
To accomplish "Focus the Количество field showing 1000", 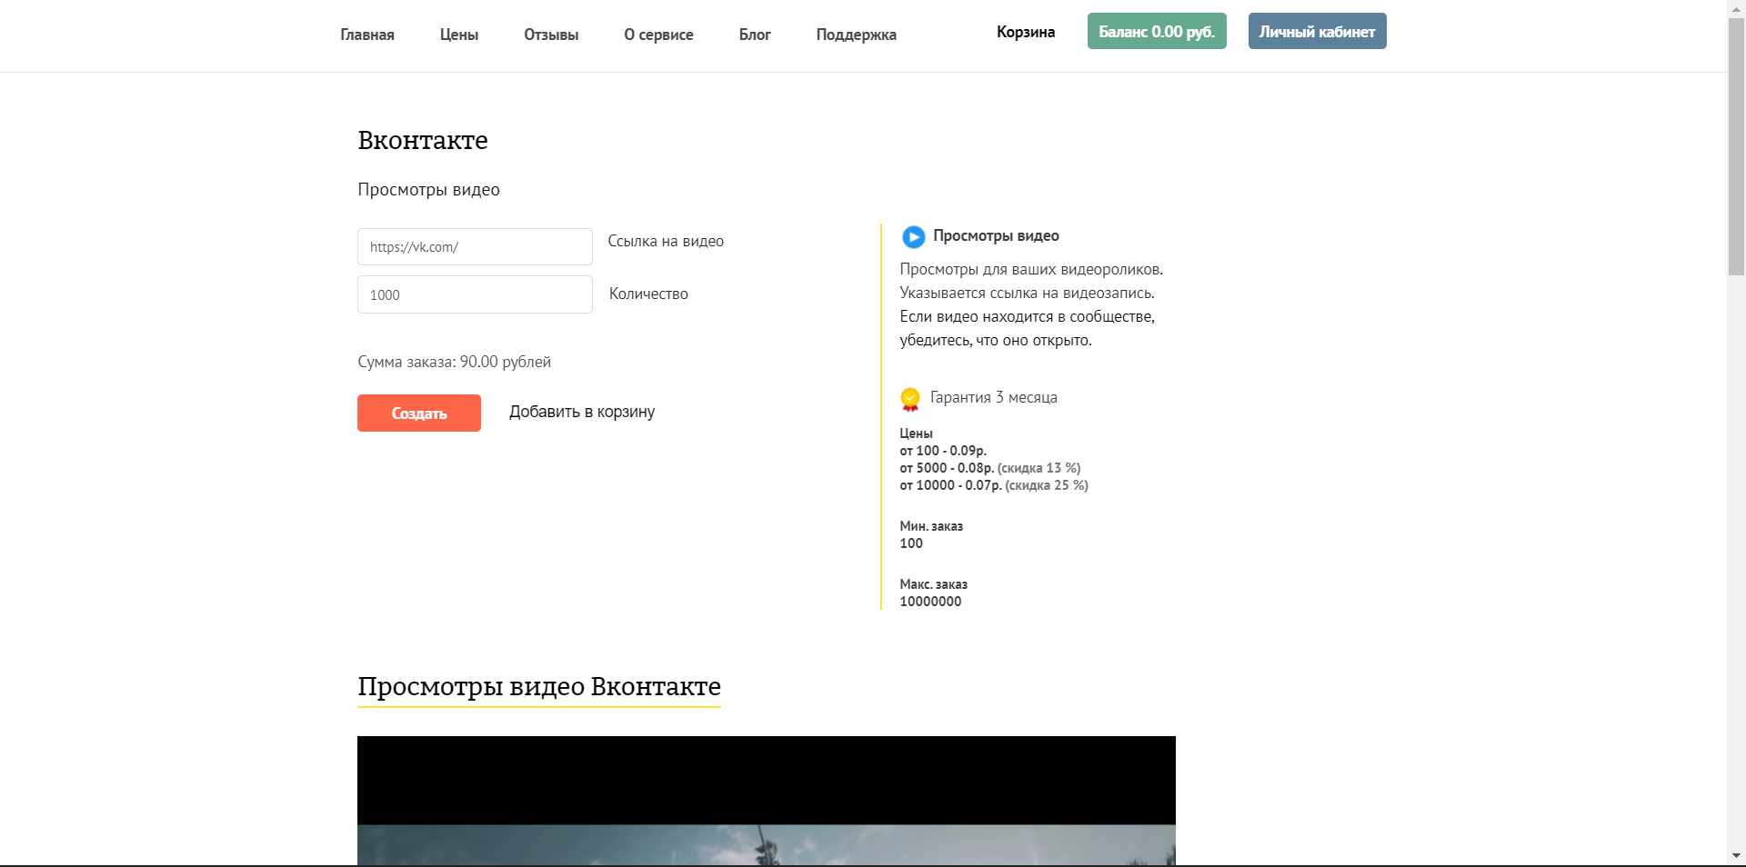I will [x=475, y=294].
